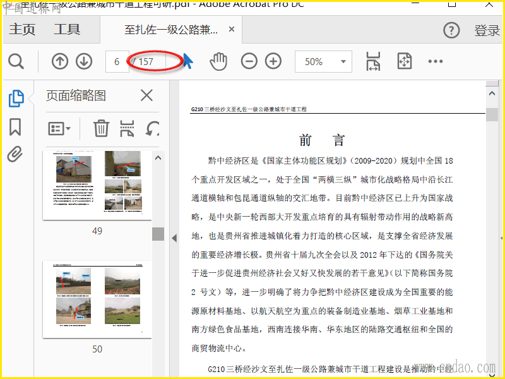505x379 pixels.
Task: Click the insert pages thumbnail icon
Action: coord(128,129)
